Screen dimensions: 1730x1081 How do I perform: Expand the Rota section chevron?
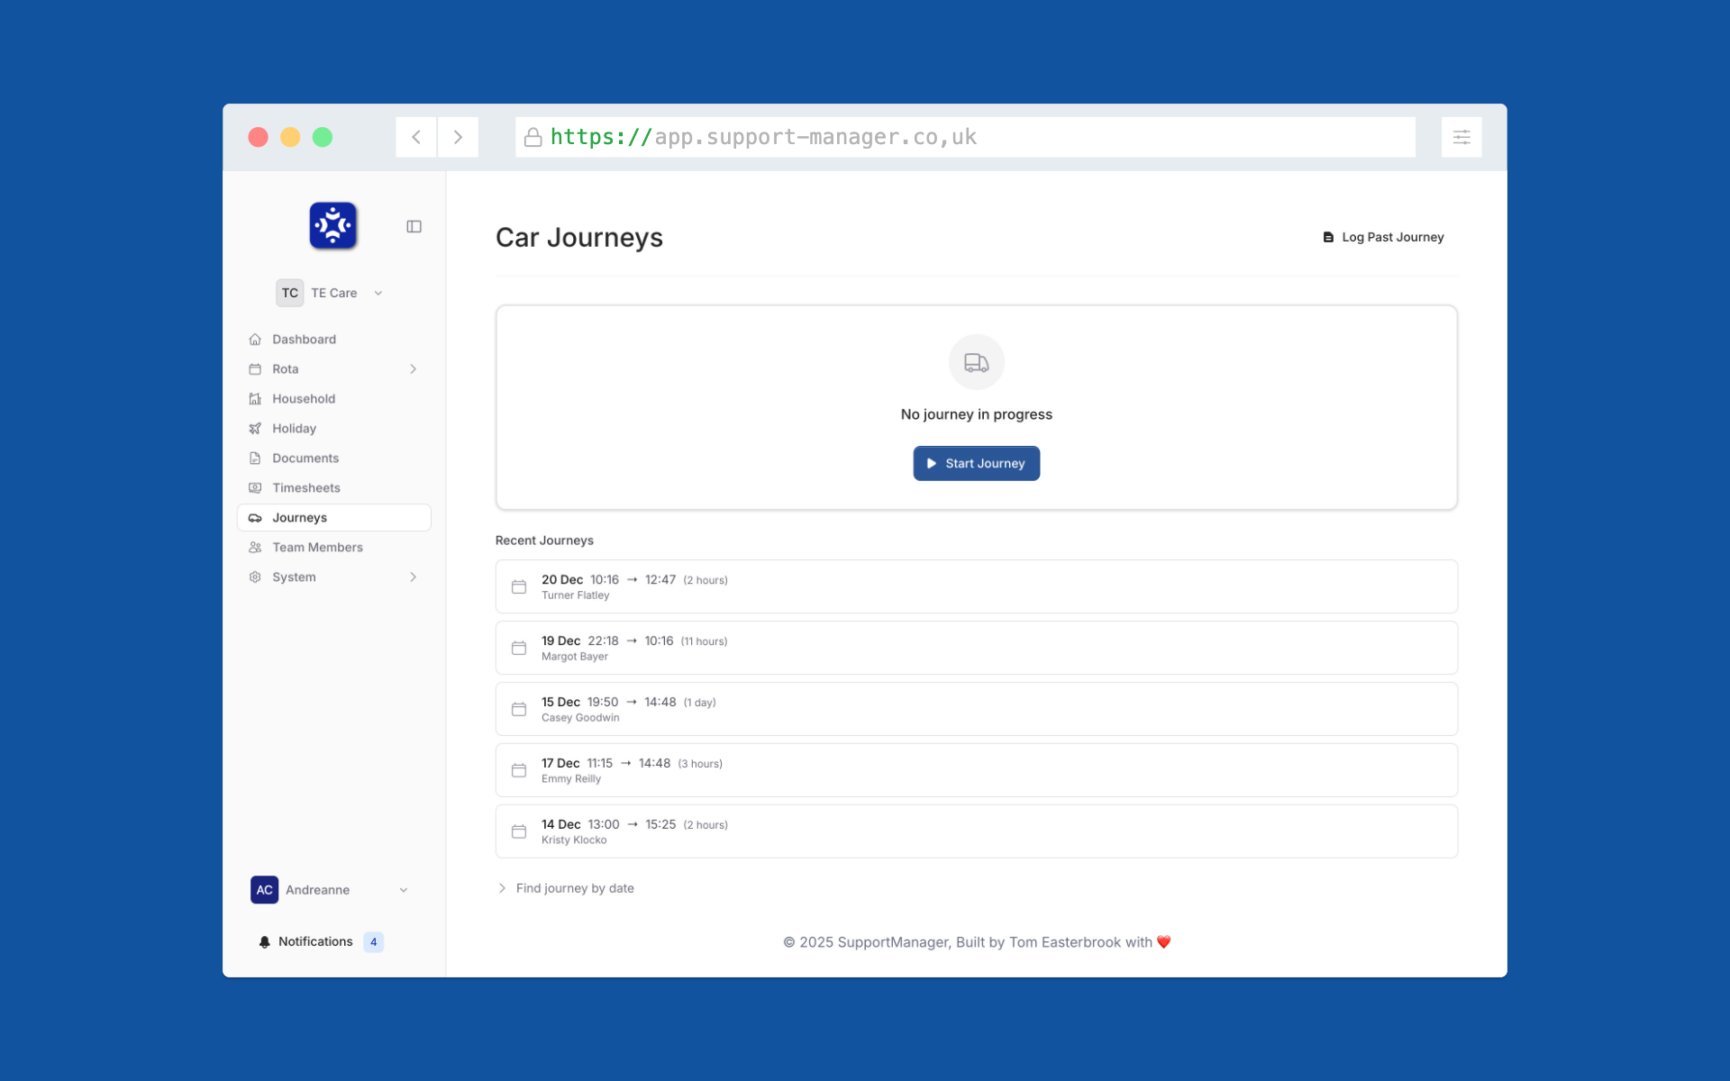tap(413, 369)
